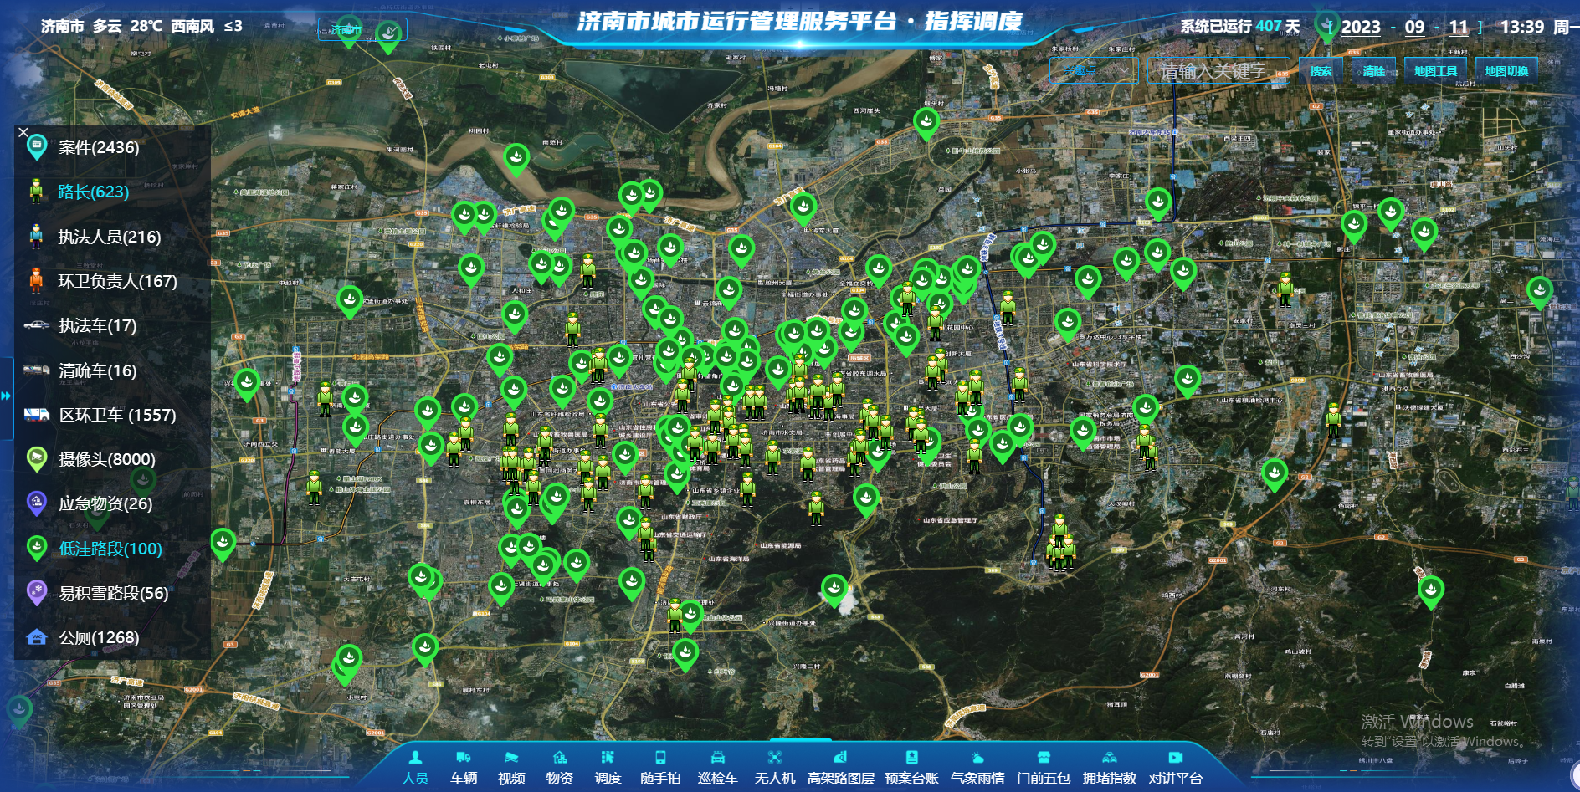Select the 环卫负责人 sanitation worker icon

point(36,281)
